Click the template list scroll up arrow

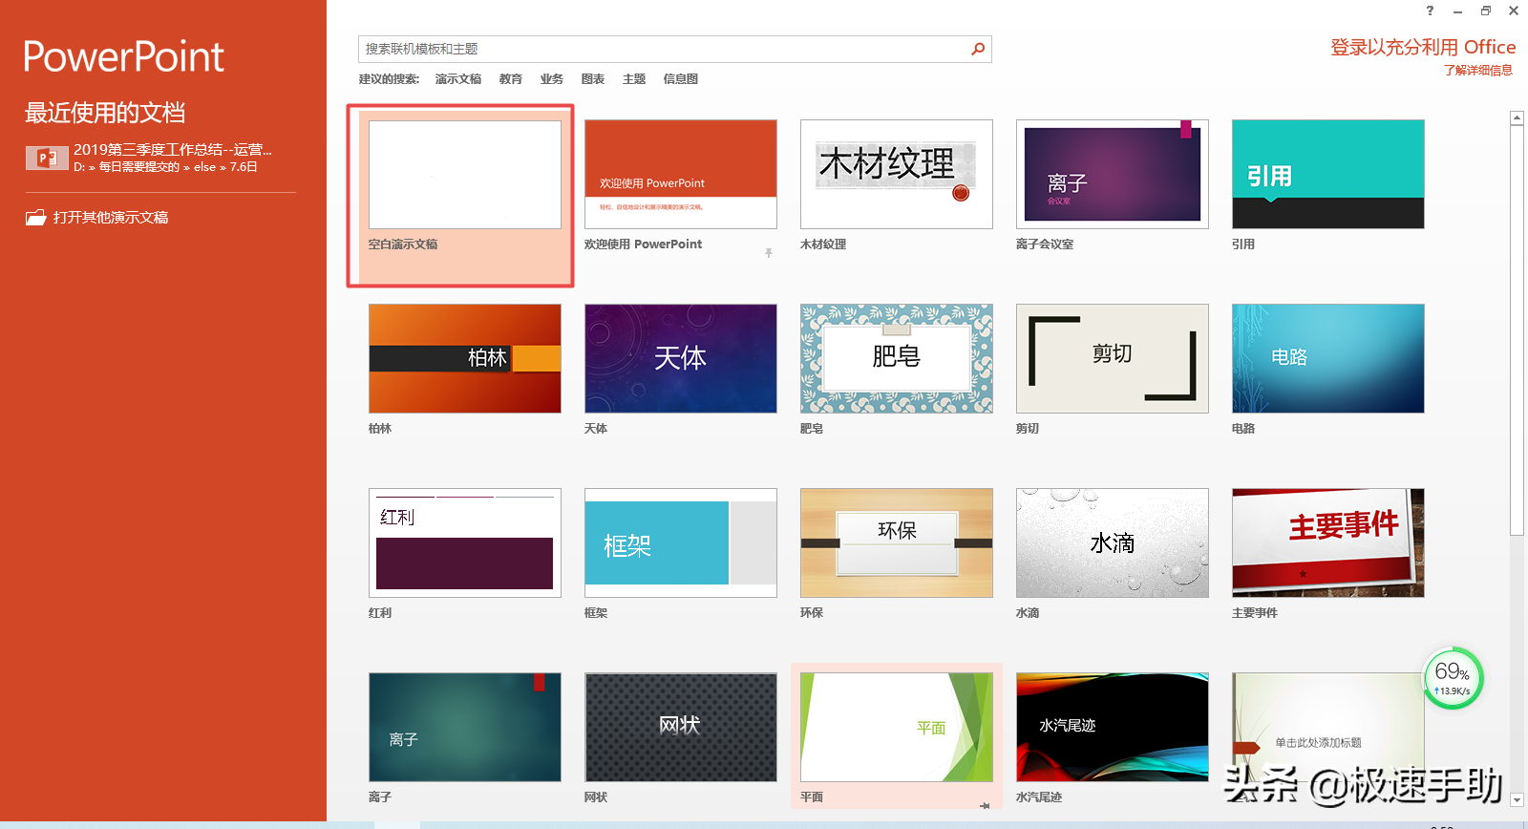1517,118
